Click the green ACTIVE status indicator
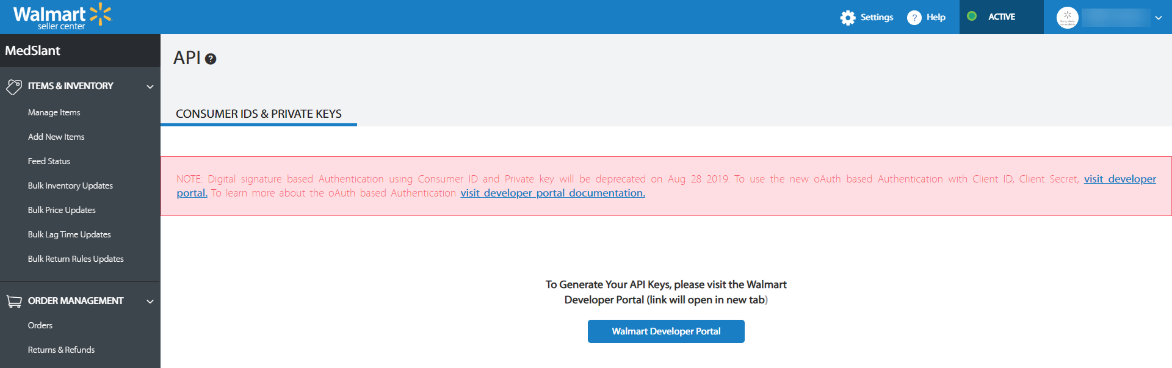 pos(972,16)
